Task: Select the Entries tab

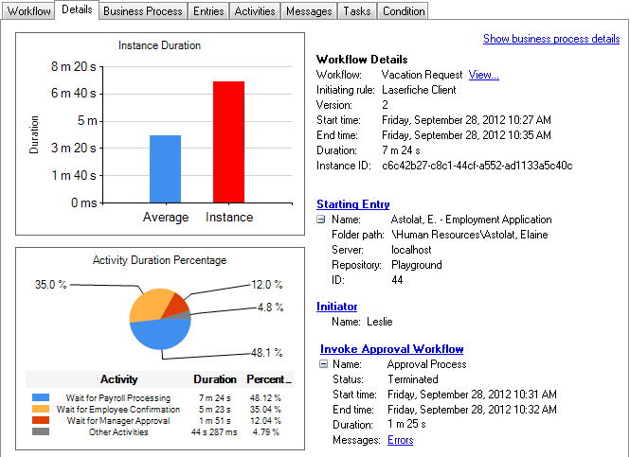Action: coord(208,11)
